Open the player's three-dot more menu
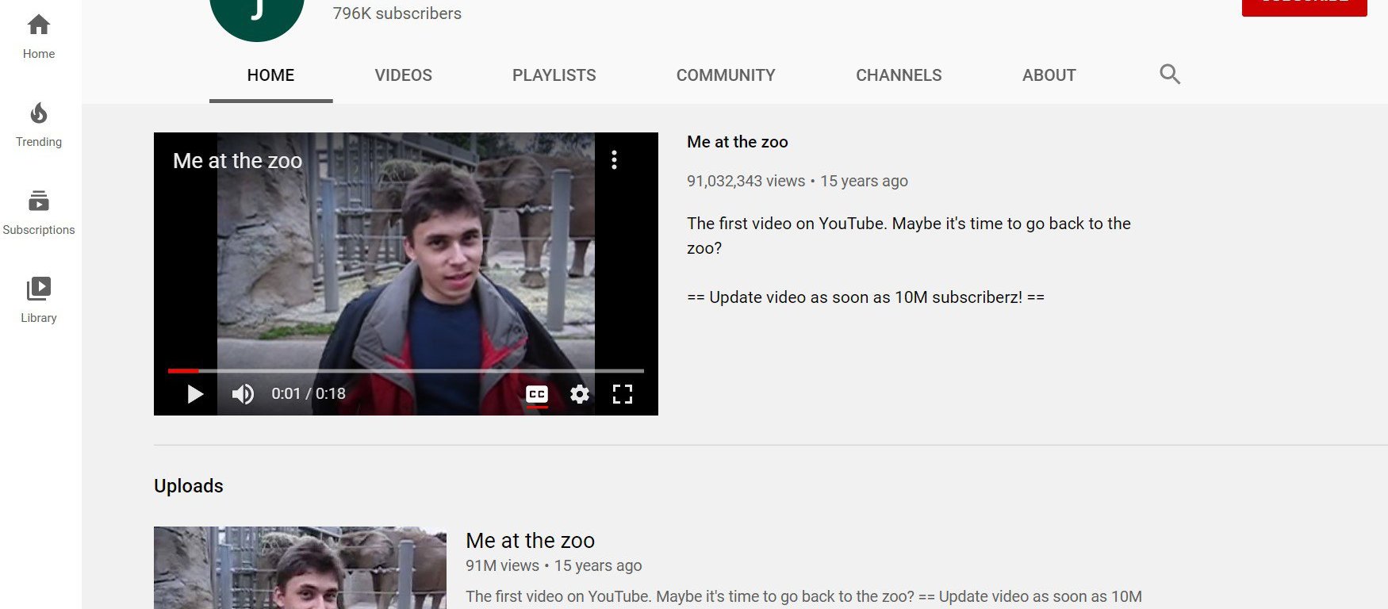The width and height of the screenshot is (1388, 609). [x=614, y=160]
